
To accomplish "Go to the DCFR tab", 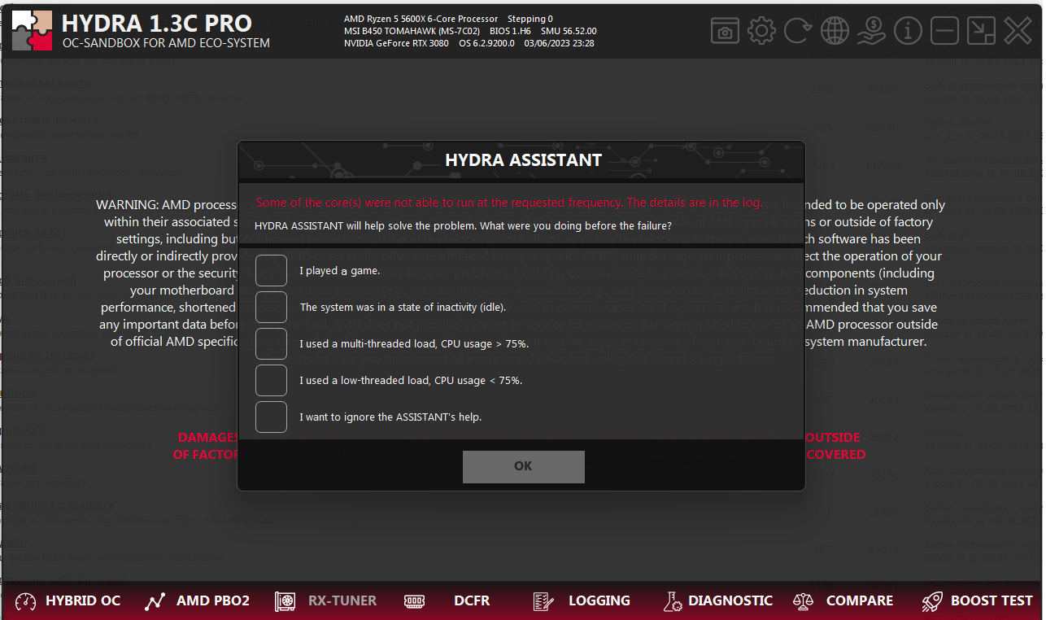I will [447, 601].
